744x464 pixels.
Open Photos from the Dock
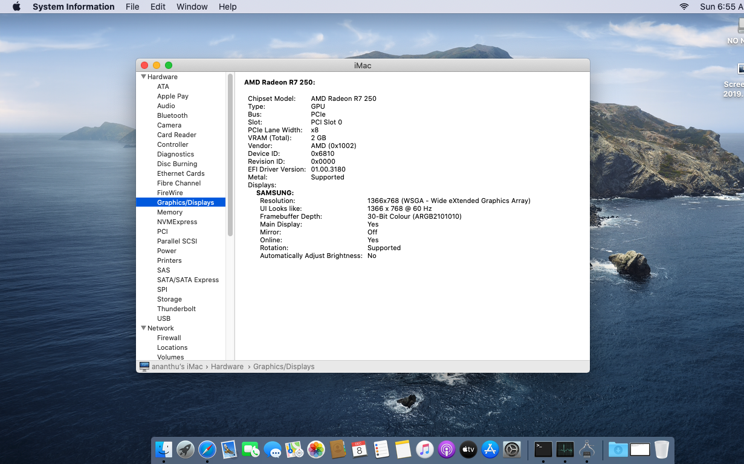tap(316, 449)
